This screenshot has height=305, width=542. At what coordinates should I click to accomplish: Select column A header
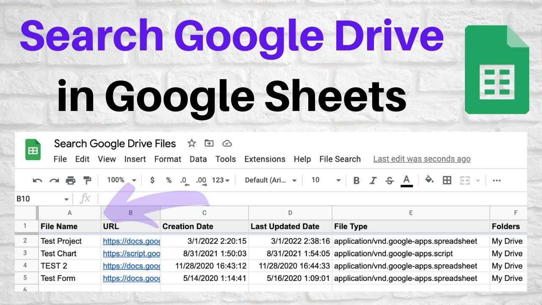pyautogui.click(x=69, y=213)
